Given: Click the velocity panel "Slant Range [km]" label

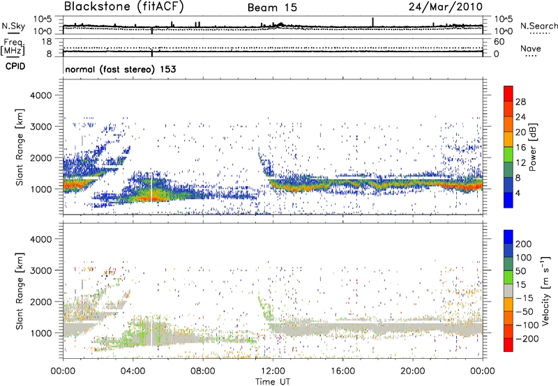Looking at the screenshot, I should 20,291.
